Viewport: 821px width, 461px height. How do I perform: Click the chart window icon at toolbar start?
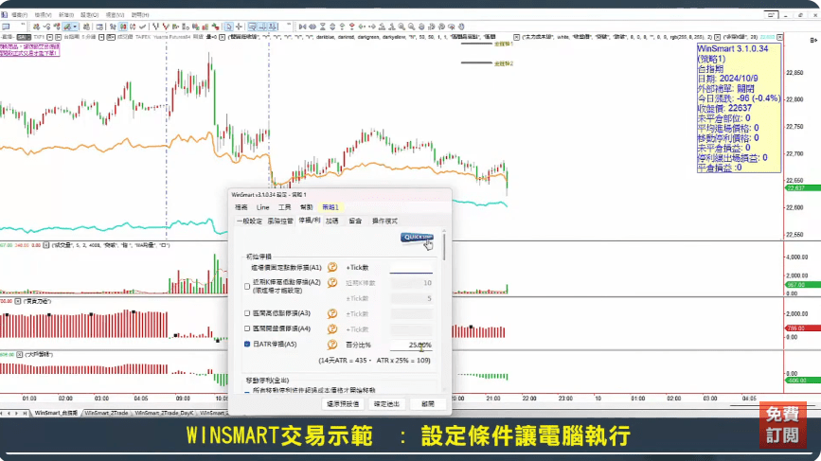pos(6,27)
